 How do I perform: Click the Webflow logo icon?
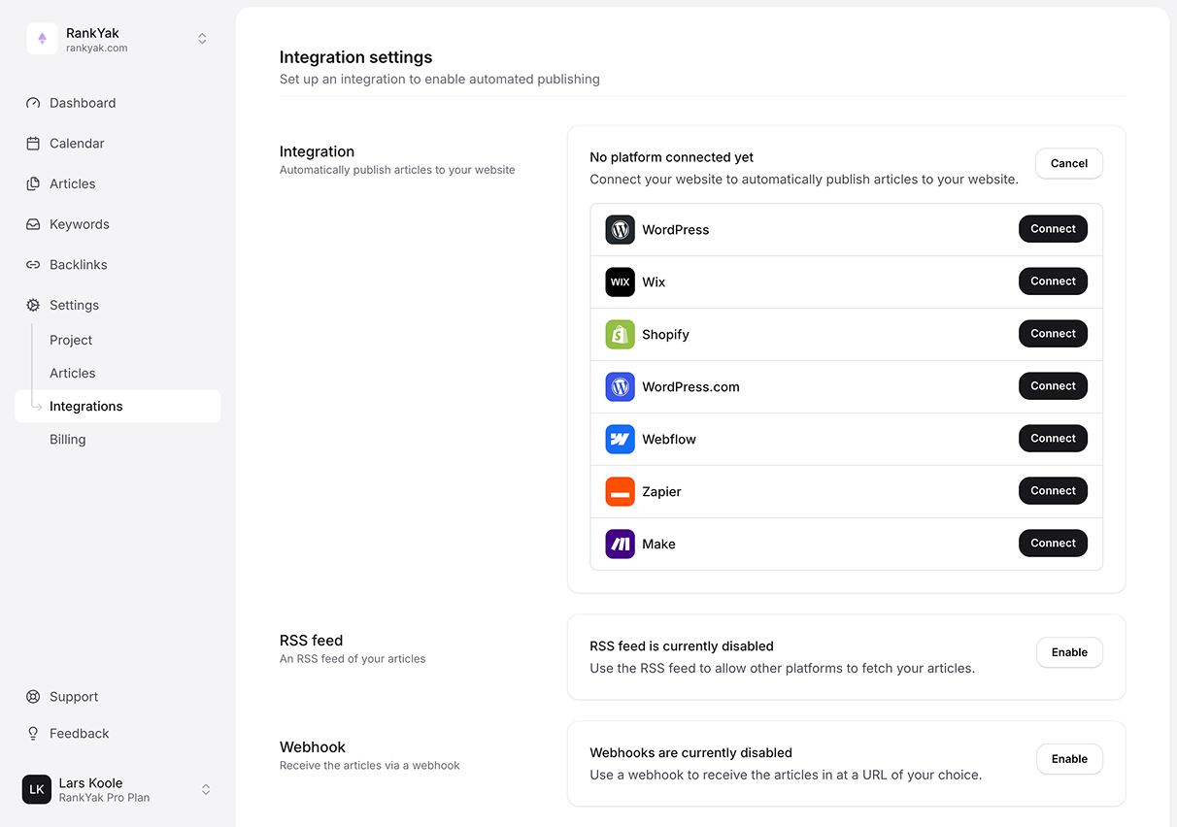(620, 440)
